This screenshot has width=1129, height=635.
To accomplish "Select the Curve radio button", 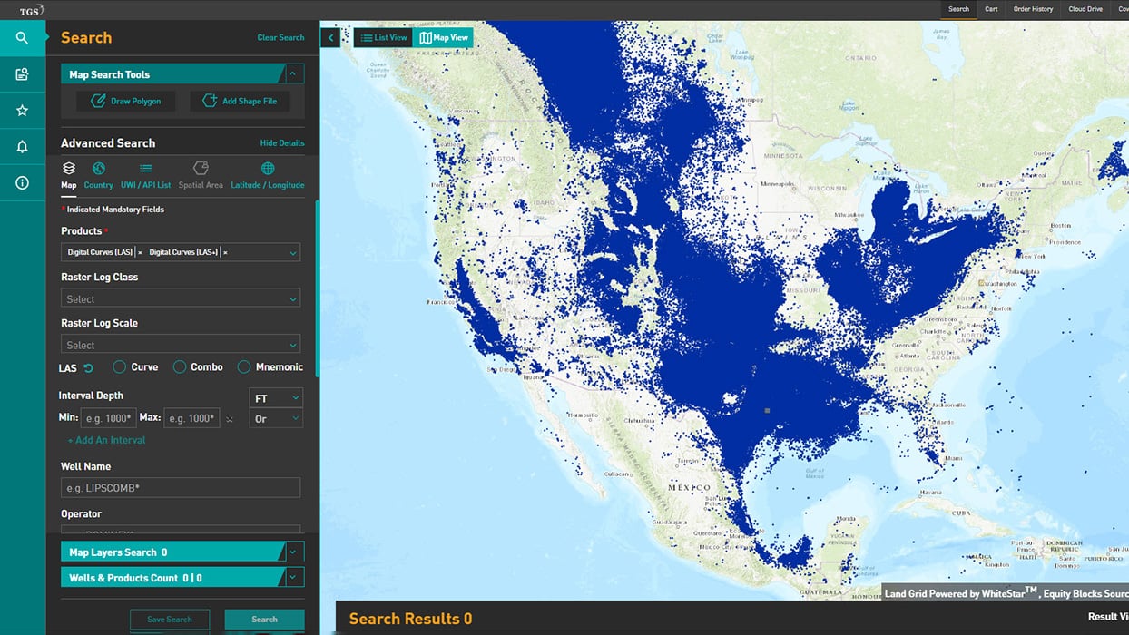I will (119, 367).
